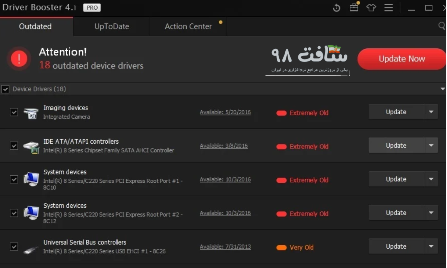Image resolution: width=447 pixels, height=268 pixels.
Task: Click 'Extremely Old' text for IDE ATA/ATAPI controllers
Action: (x=309, y=147)
